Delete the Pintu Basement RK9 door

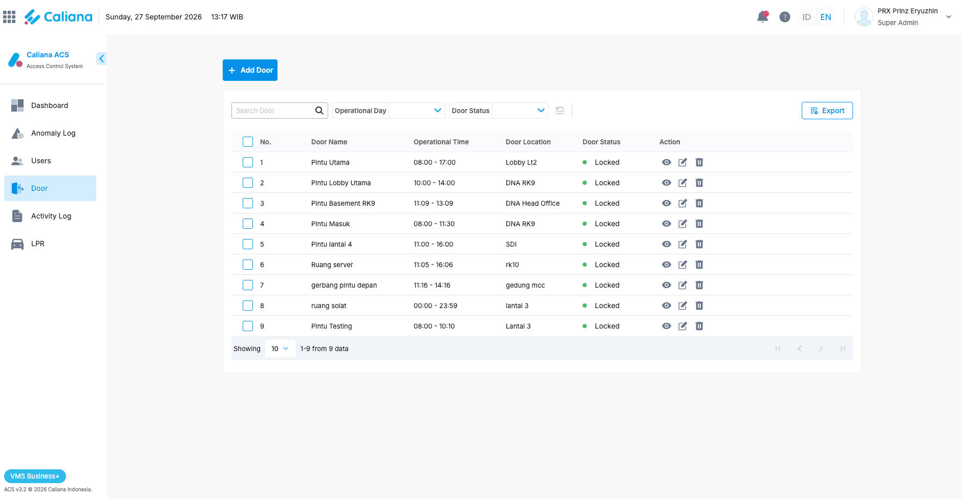(x=699, y=203)
